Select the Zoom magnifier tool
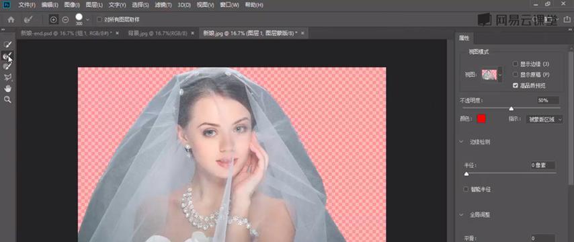 pyautogui.click(x=7, y=99)
